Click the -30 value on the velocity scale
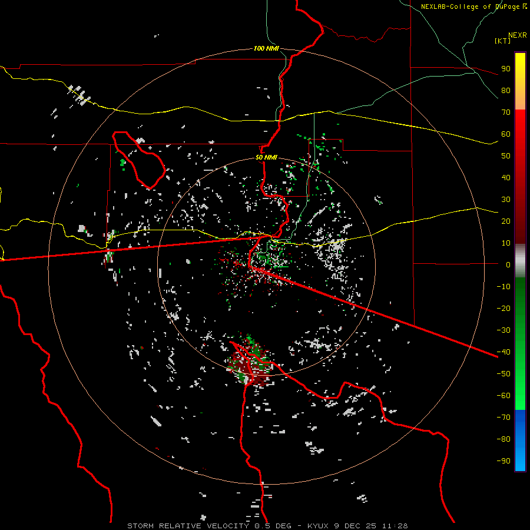This screenshot has height=530, width=530. point(503,330)
